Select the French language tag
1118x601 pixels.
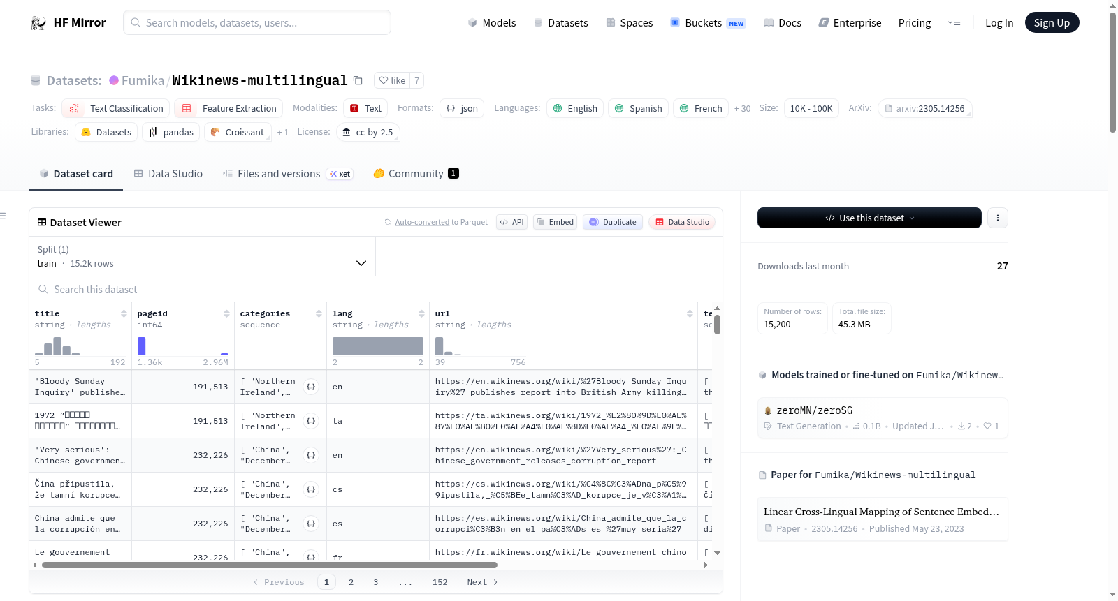tap(701, 108)
